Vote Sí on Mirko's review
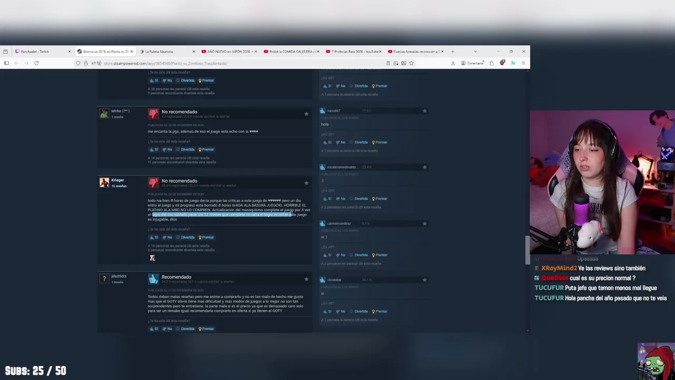 pyautogui.click(x=154, y=149)
